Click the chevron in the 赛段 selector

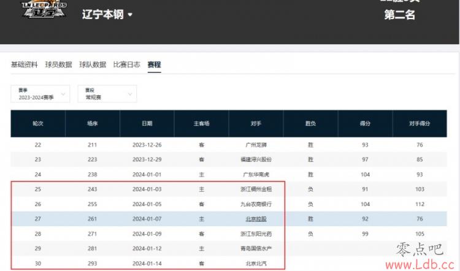tap(130, 94)
